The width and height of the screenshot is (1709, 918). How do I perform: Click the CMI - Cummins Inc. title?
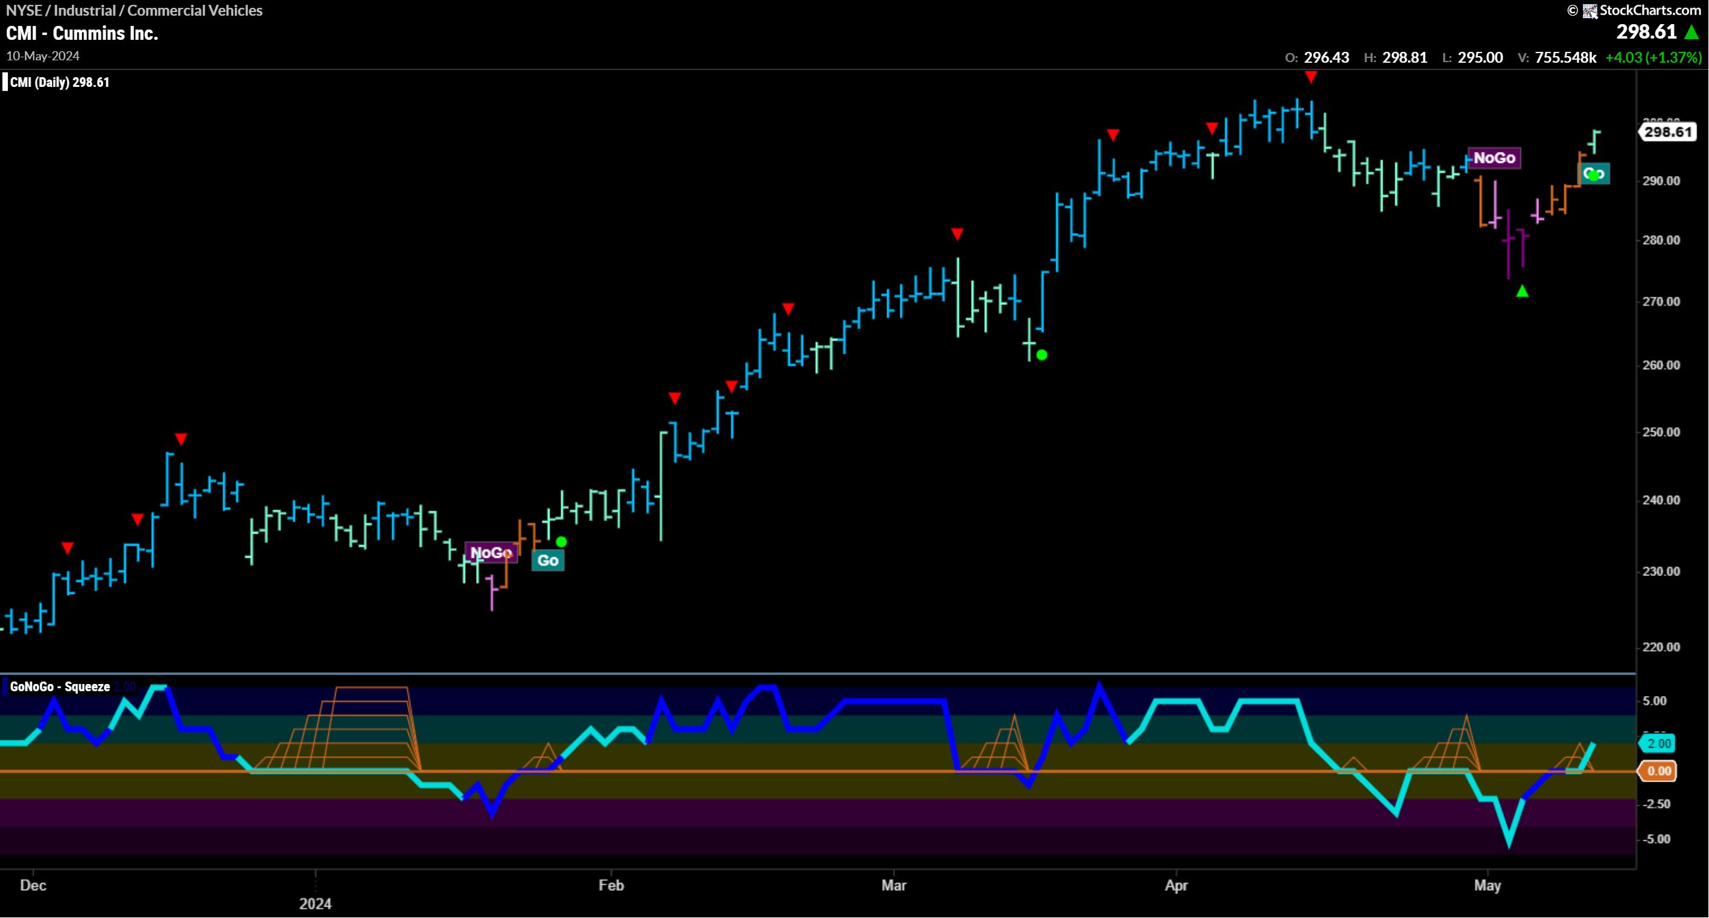(82, 33)
